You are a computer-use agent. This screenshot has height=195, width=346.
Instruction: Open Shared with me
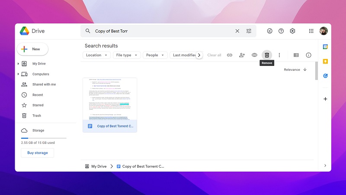(x=44, y=84)
